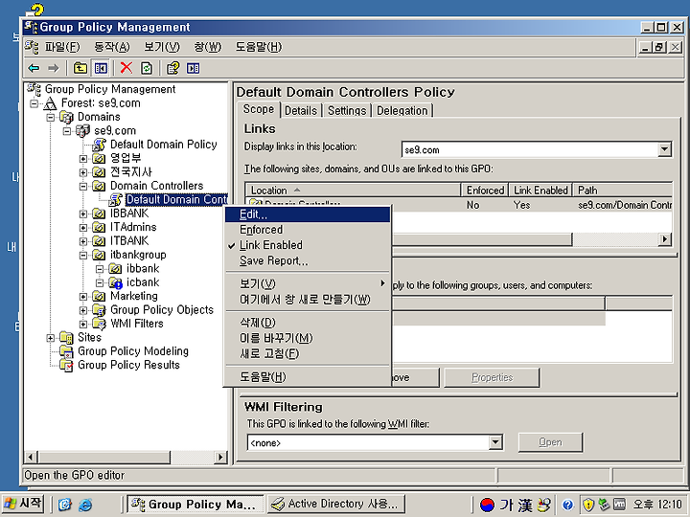This screenshot has height=517, width=690.
Task: Click the Group Policy Results icon
Action: point(67,365)
